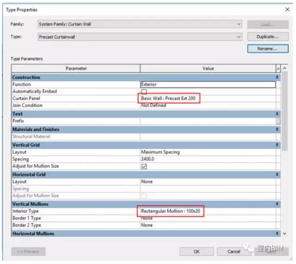Screen dimensions: 296x264
Task: Click the Border 2 Type parameter label
Action: click(27, 225)
